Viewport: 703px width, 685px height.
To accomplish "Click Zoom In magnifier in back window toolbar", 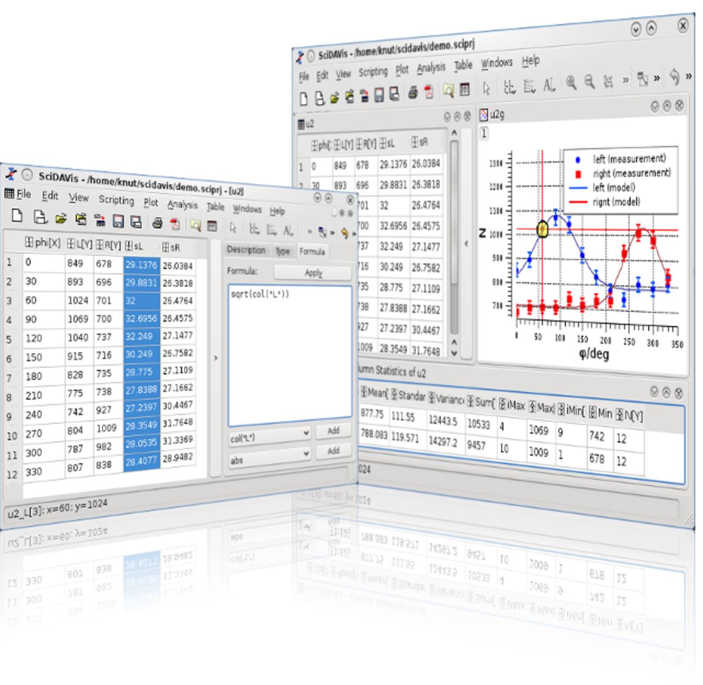I will pyautogui.click(x=571, y=82).
